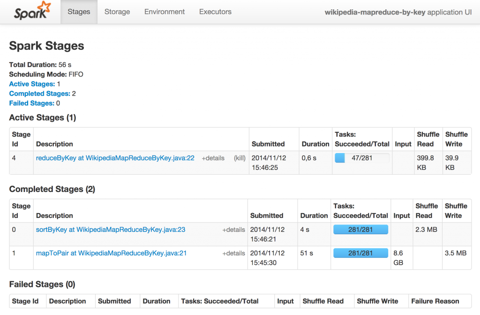Viewport: 480px width, 315px height.
Task: Expand +details for mapToPair stage
Action: coord(233,253)
